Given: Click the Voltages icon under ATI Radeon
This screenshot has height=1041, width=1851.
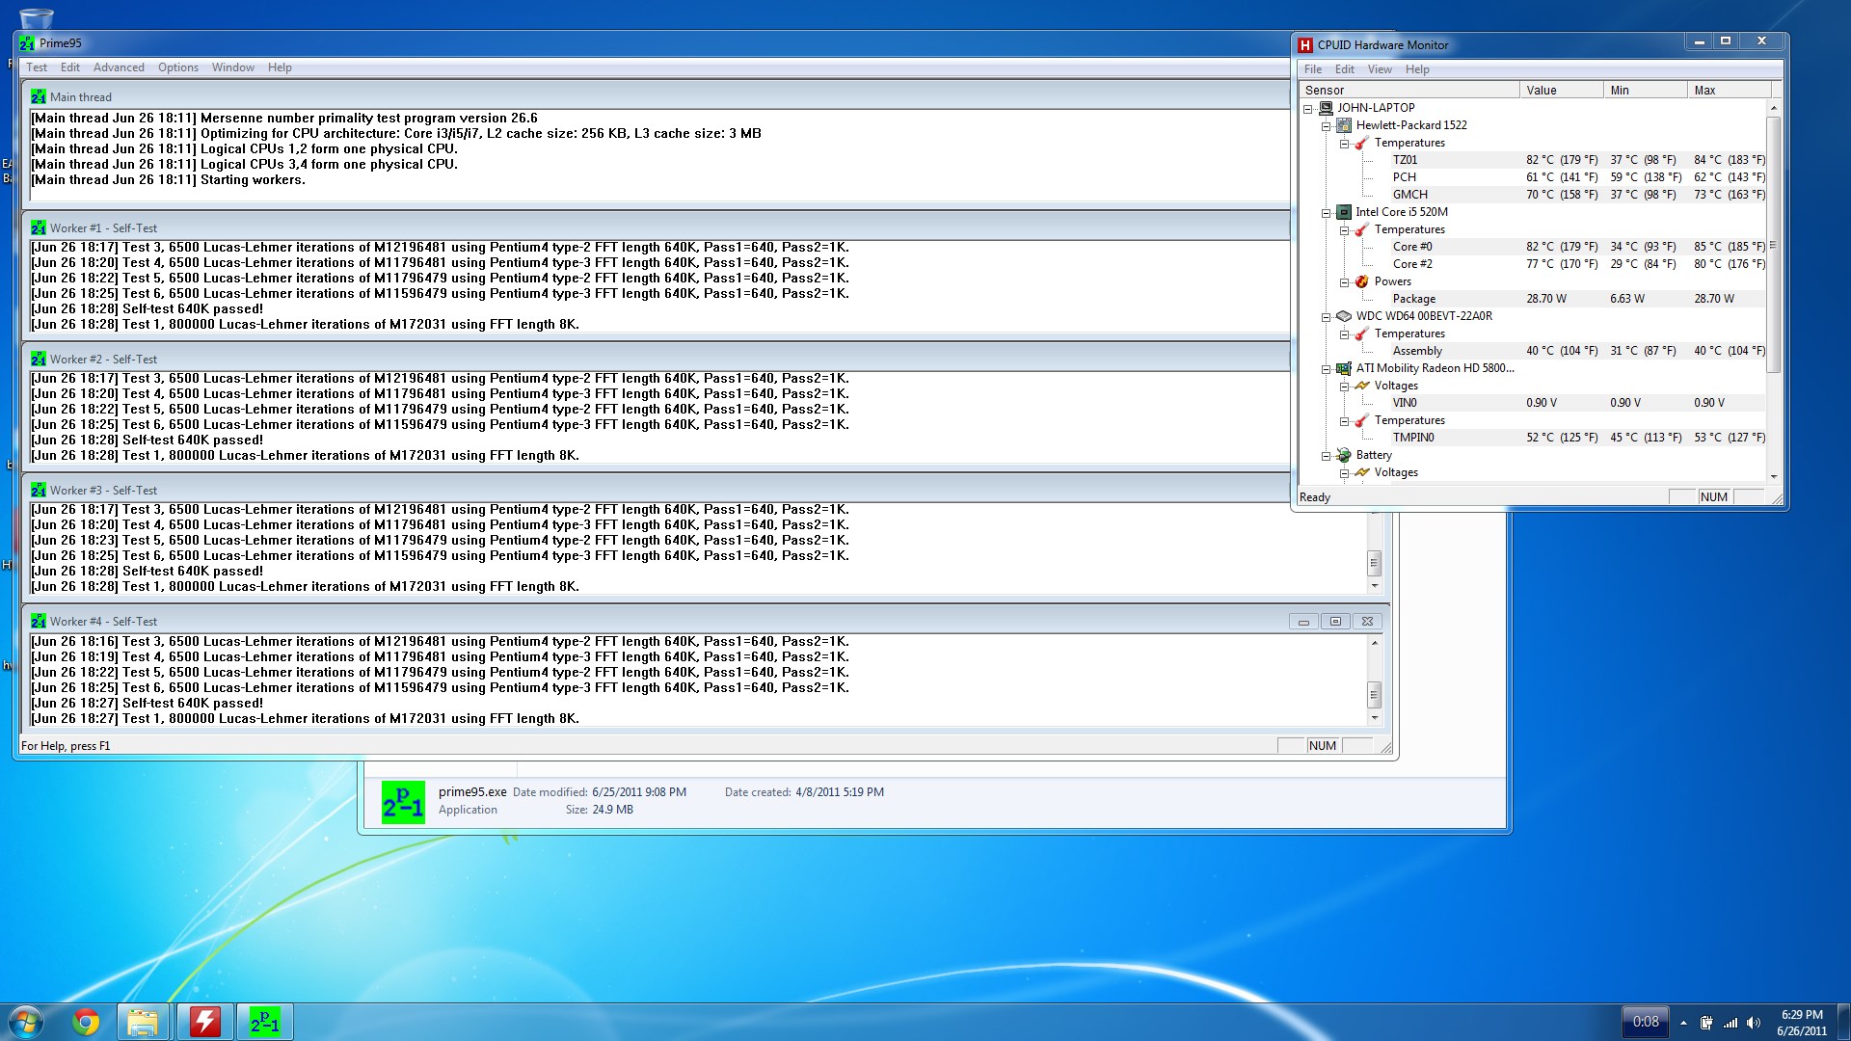Looking at the screenshot, I should (1362, 386).
